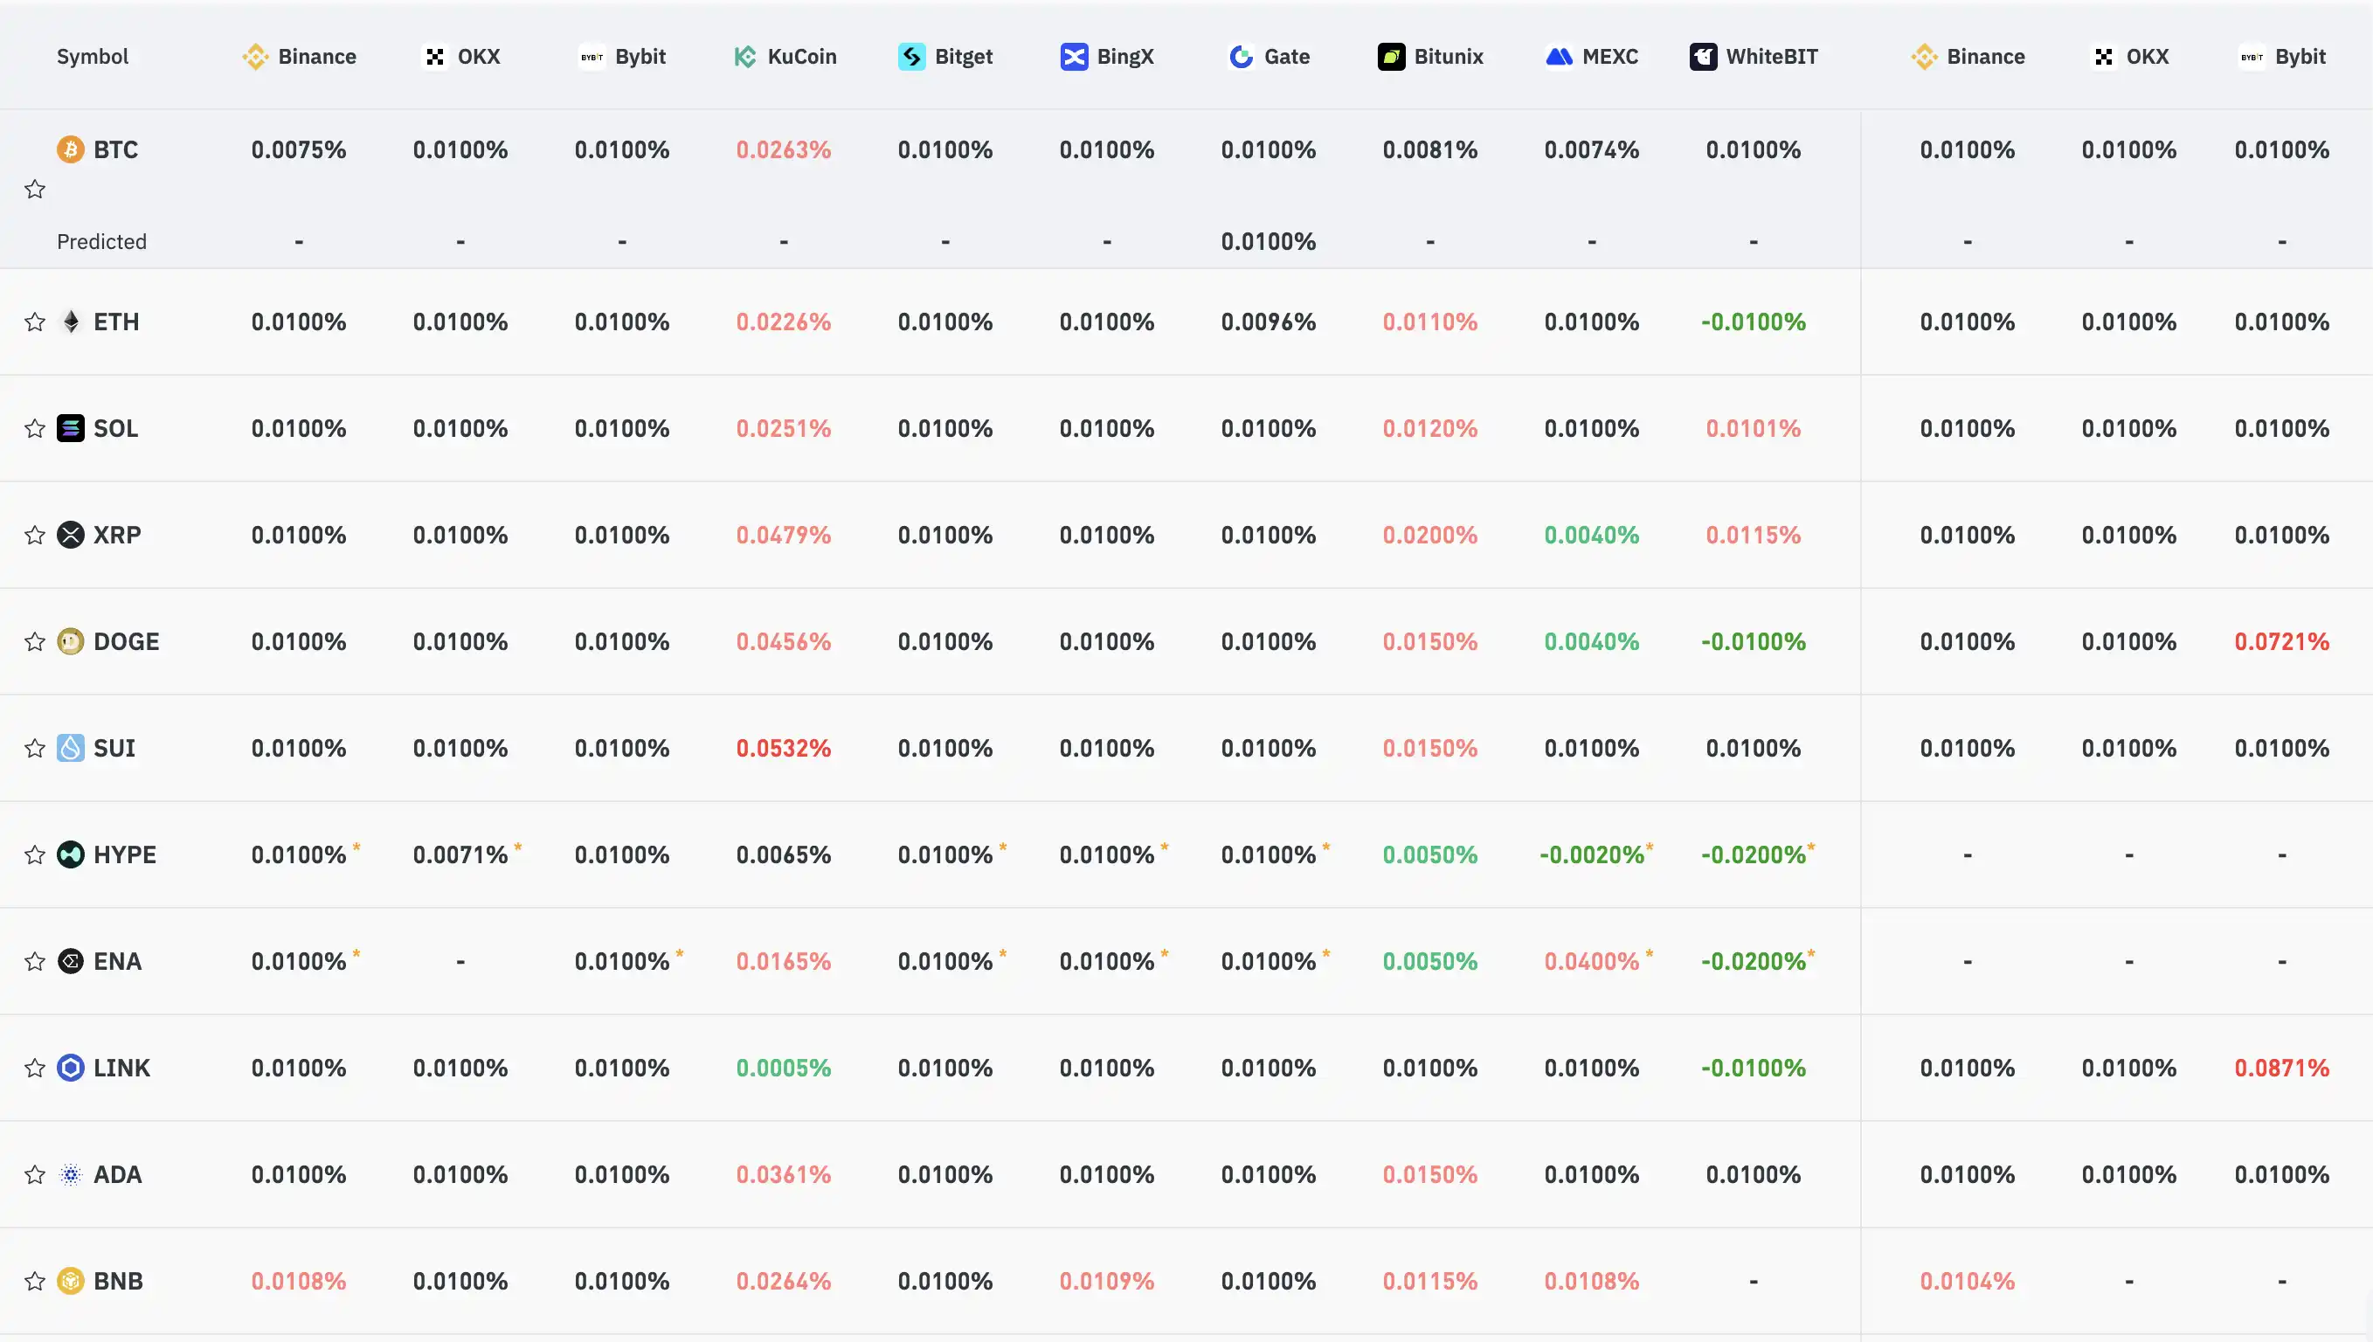This screenshot has width=2373, height=1342.
Task: Open the BNB symbol link
Action: pos(118,1281)
